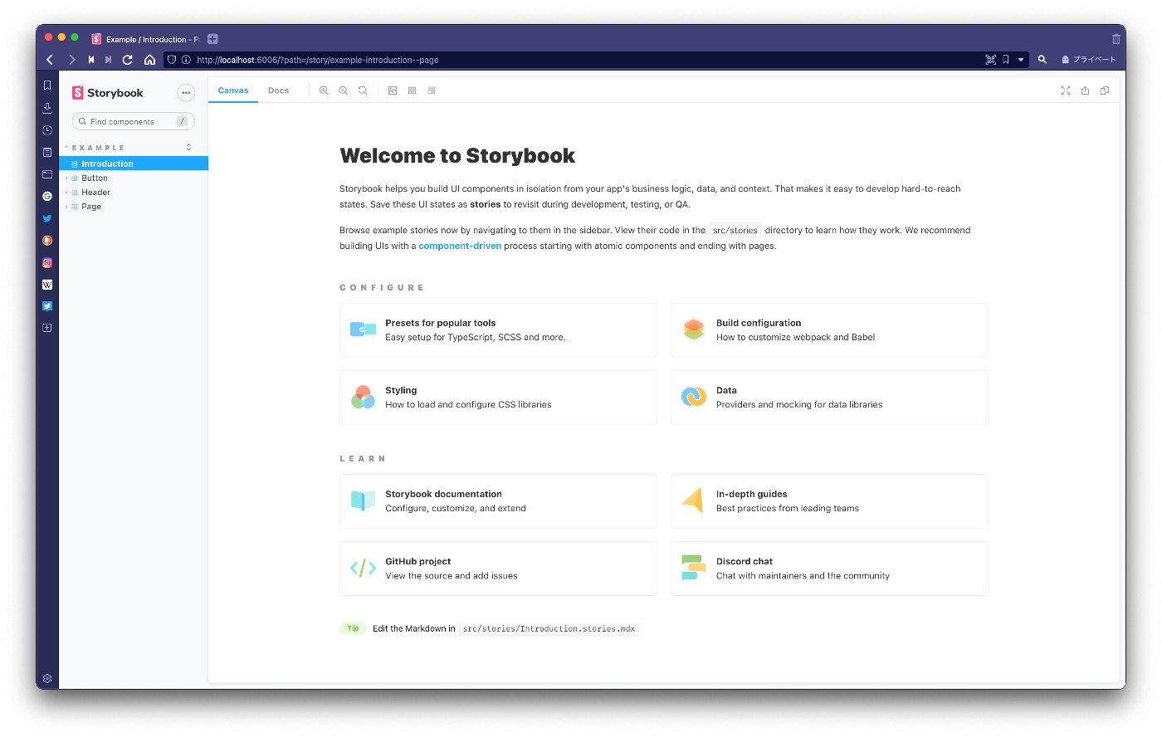
Task: Open the Storybook sidebar ellipsis menu
Action: click(x=186, y=93)
